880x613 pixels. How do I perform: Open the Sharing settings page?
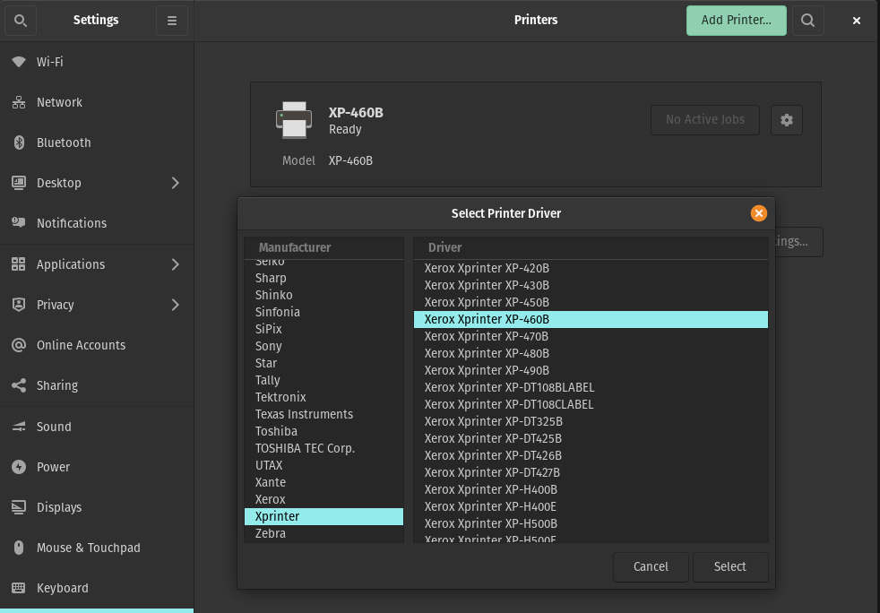97,385
